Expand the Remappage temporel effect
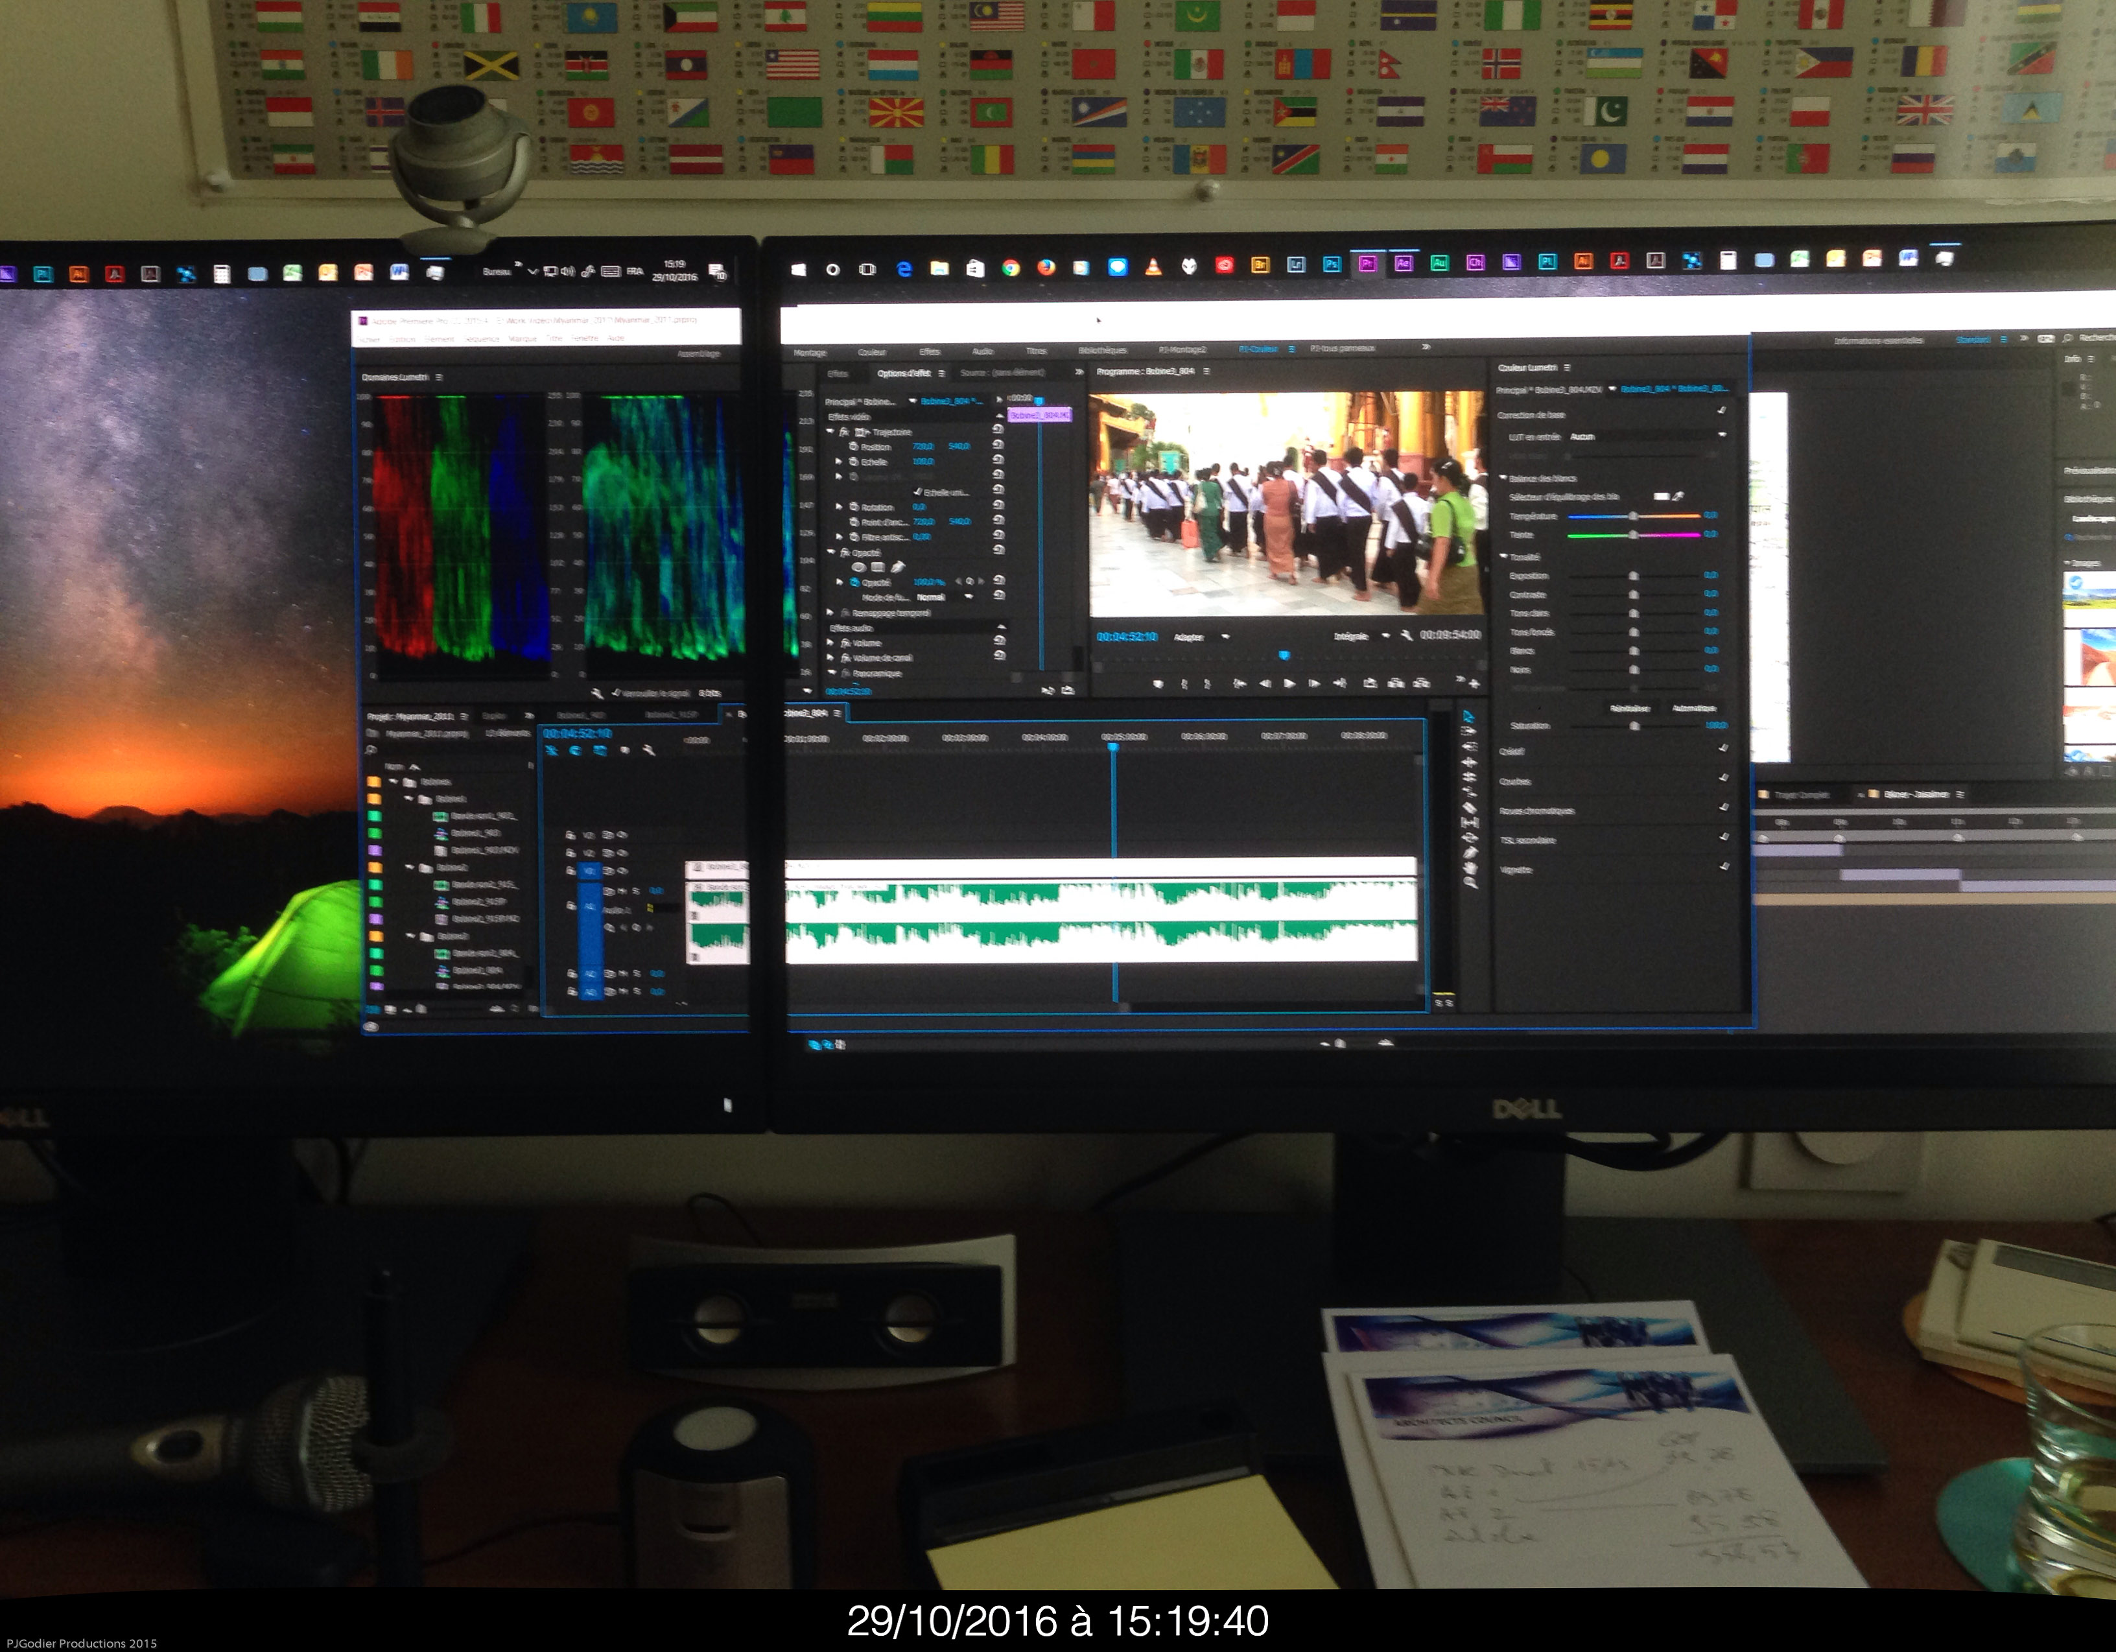The image size is (2116, 1652). [x=831, y=612]
